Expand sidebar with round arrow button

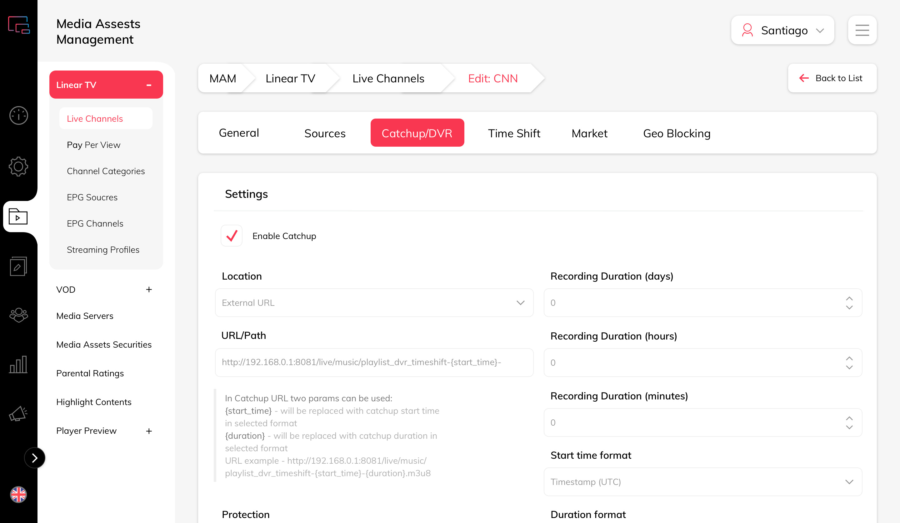click(35, 458)
